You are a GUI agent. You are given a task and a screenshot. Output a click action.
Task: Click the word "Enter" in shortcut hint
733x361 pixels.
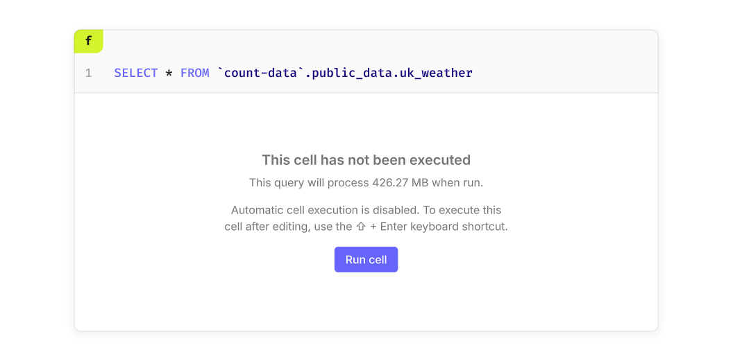[x=394, y=227]
